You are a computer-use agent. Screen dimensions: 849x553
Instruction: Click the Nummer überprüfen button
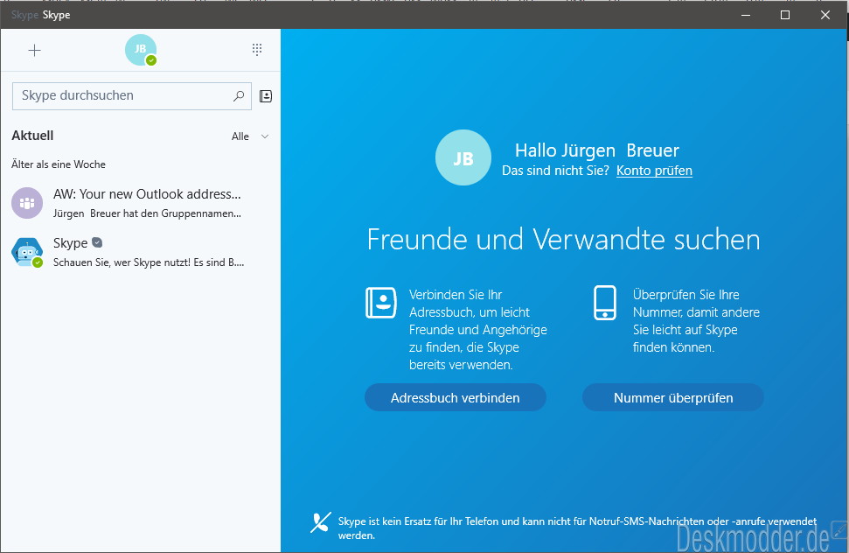(x=673, y=397)
